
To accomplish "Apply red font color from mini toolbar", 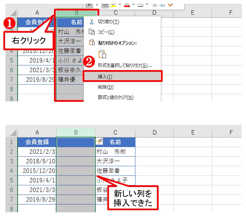I will (127, 5).
